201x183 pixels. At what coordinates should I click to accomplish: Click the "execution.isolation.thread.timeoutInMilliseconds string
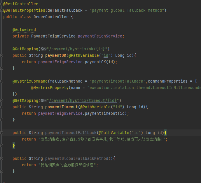click(x=144, y=88)
